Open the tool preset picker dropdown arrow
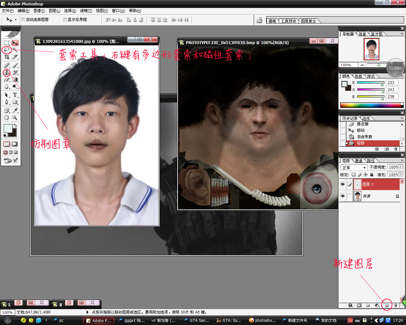The width and height of the screenshot is (406, 325). tap(16, 20)
